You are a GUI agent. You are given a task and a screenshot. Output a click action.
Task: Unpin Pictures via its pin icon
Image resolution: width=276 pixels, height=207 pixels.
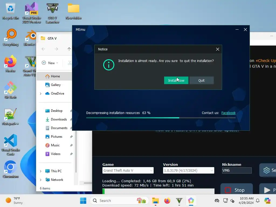71,137
